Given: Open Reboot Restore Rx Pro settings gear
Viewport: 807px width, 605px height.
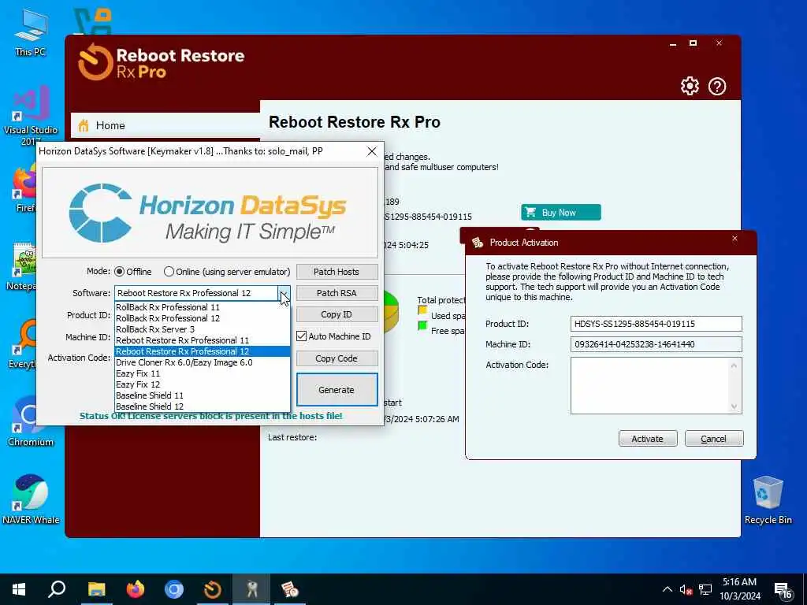Looking at the screenshot, I should click(690, 86).
